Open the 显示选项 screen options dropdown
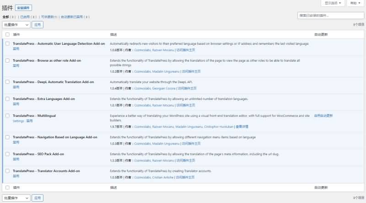The height and width of the screenshot is (203, 366). pyautogui.click(x=333, y=3)
